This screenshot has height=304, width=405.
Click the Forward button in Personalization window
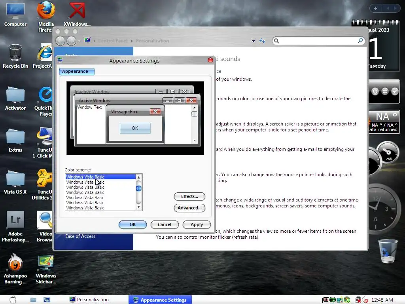coord(71,41)
